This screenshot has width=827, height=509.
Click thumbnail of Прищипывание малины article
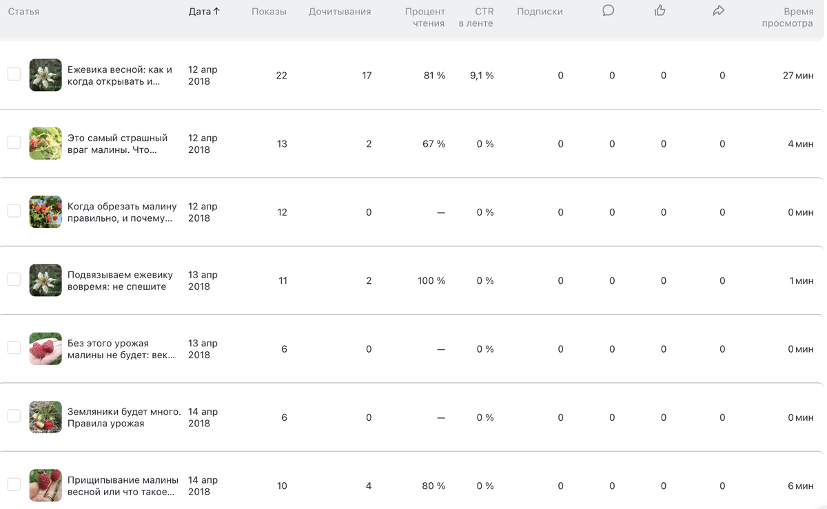click(45, 485)
